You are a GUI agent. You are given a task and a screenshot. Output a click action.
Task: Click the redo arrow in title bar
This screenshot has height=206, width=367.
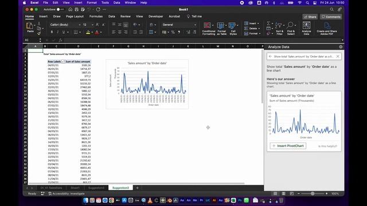[x=98, y=10]
